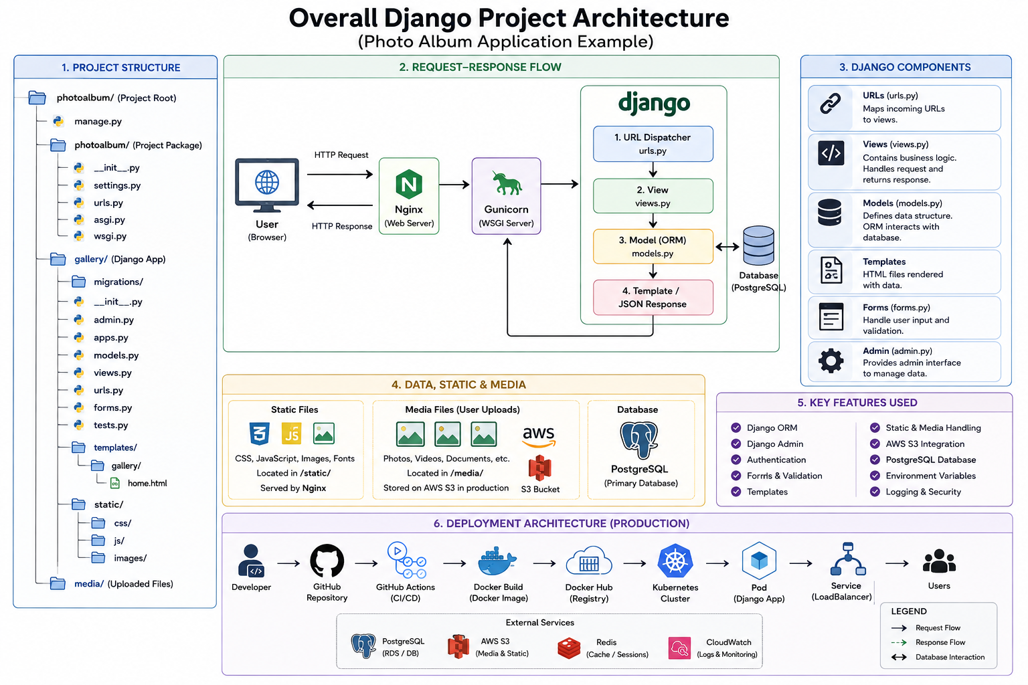Select the gallery/ Django App folder
This screenshot has width=1028, height=685.
[x=108, y=259]
